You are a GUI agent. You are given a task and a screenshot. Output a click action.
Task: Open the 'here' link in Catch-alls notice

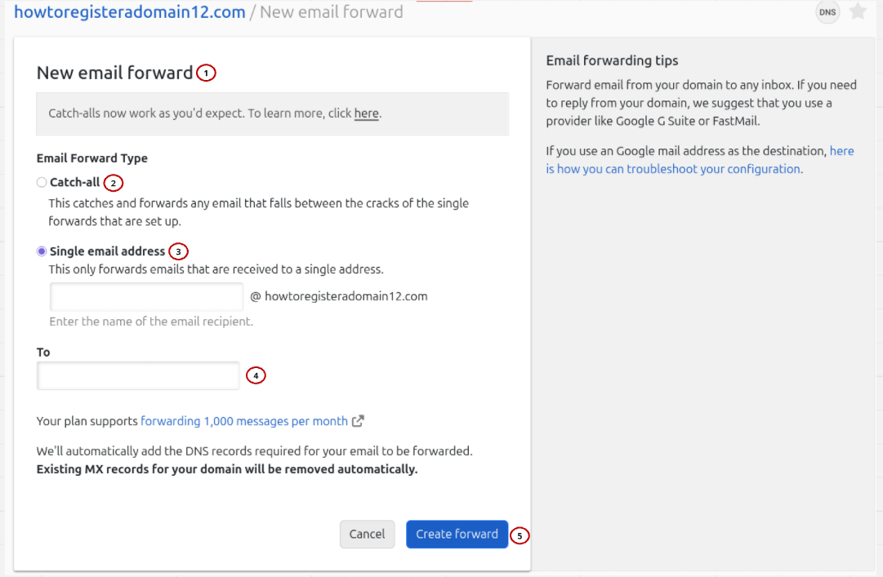(366, 113)
